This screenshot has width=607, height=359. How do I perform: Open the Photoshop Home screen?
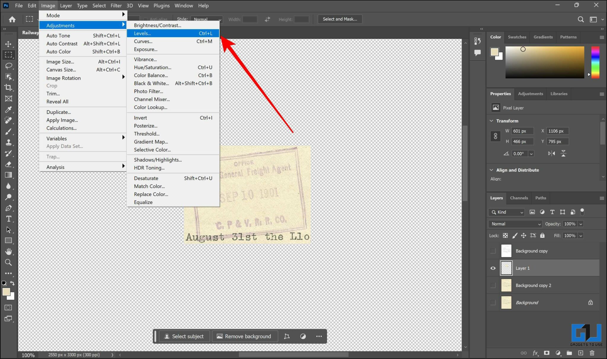[x=12, y=19]
